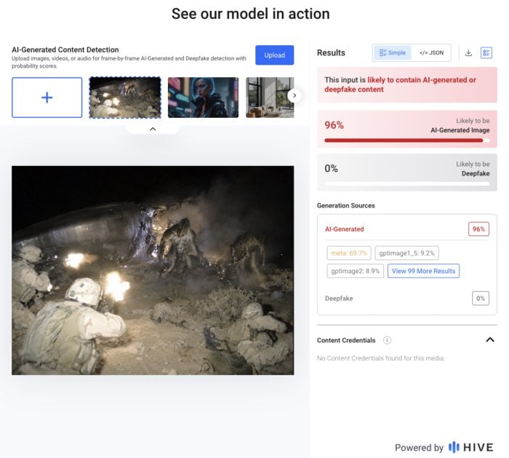Click the 0% badge beside Deepfake

point(481,298)
